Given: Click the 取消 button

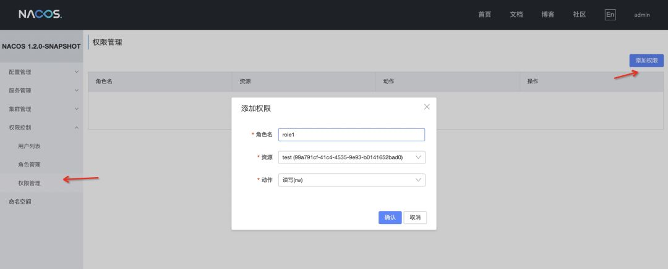Looking at the screenshot, I should point(415,218).
